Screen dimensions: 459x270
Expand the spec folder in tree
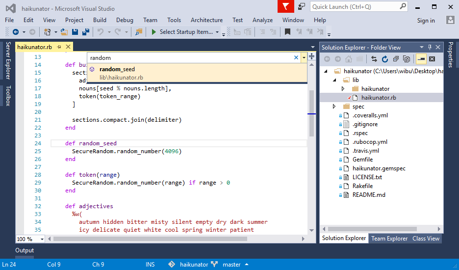click(334, 107)
